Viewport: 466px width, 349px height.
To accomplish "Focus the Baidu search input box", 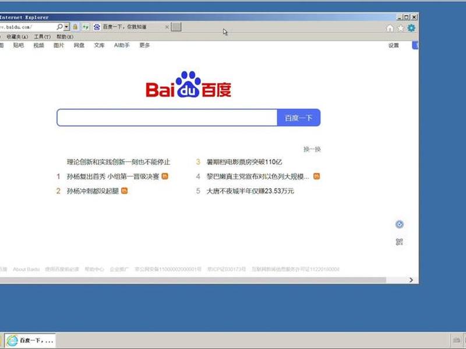I will 167,117.
